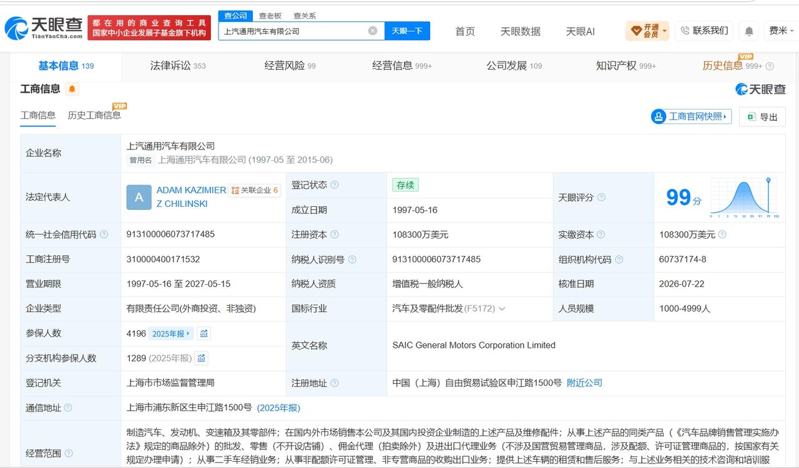Switch to the 查老板 search tab

(270, 16)
